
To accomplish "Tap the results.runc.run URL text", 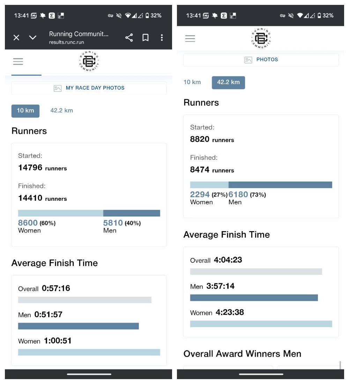I will tap(66, 42).
